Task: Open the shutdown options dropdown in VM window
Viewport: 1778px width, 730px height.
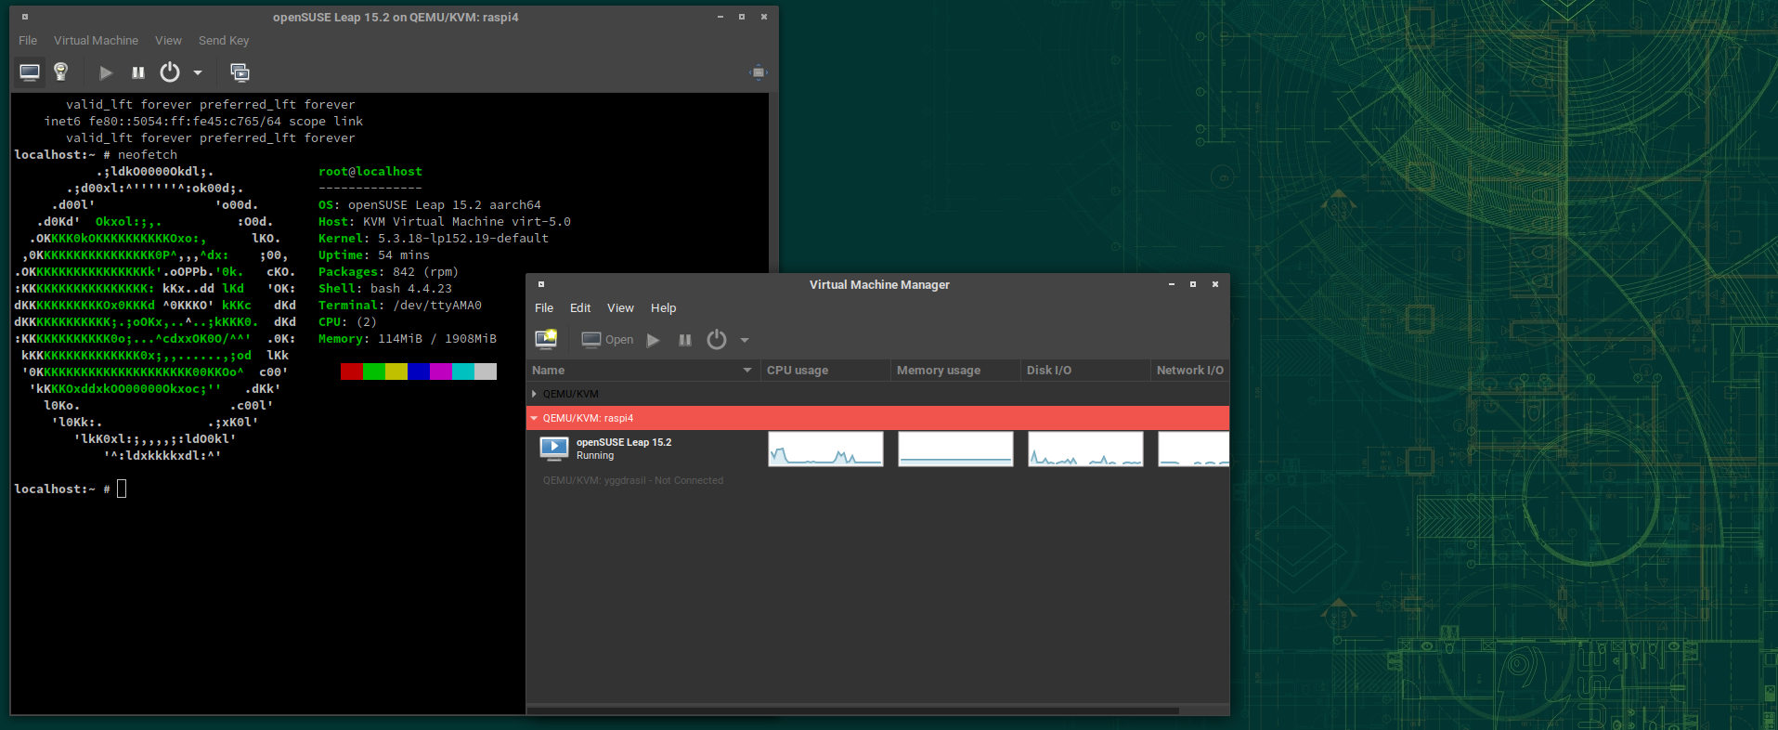Action: 198,72
